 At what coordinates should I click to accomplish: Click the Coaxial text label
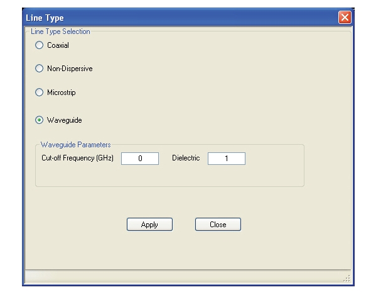(x=58, y=45)
